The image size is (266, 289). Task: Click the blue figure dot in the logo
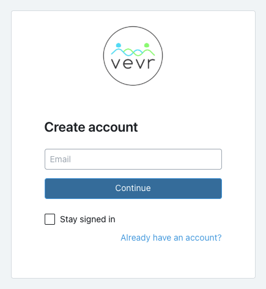point(119,45)
